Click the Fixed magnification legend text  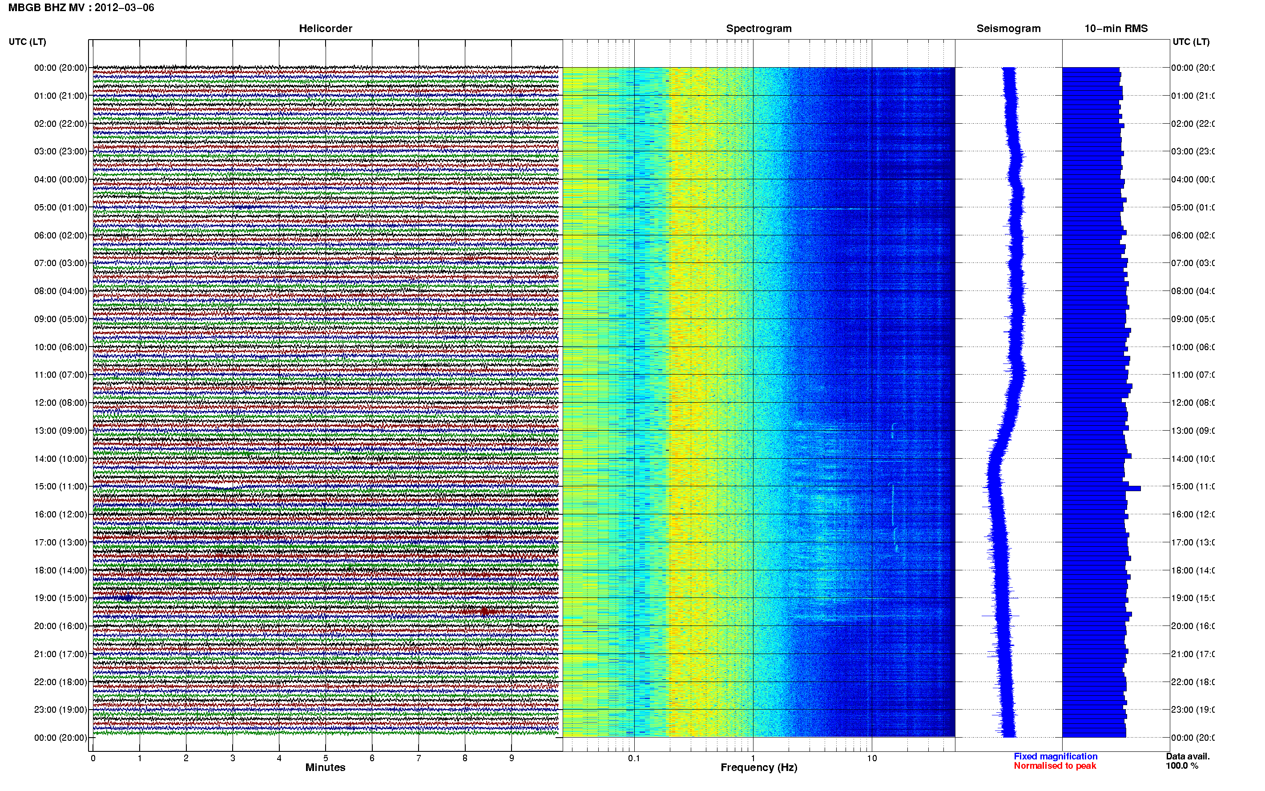click(x=1056, y=756)
